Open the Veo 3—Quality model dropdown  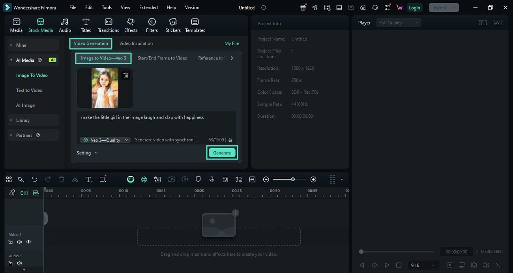pyautogui.click(x=105, y=140)
